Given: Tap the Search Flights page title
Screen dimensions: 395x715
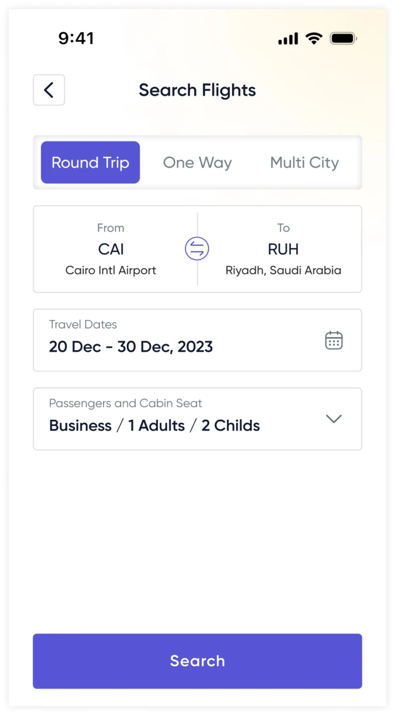Looking at the screenshot, I should coord(198,90).
